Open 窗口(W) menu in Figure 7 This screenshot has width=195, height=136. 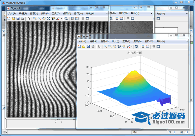[x=149, y=41]
